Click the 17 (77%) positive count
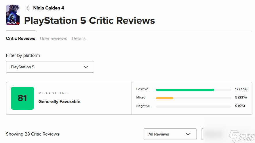 [x=241, y=89]
